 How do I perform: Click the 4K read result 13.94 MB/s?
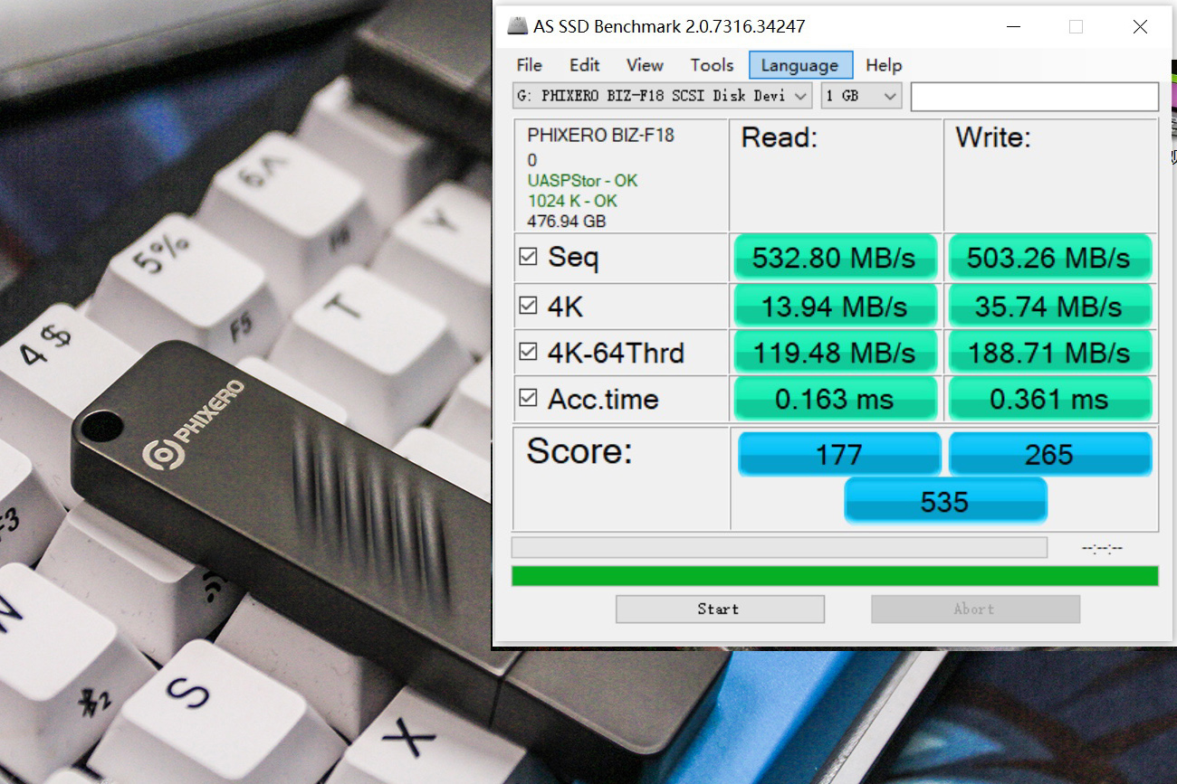point(834,307)
